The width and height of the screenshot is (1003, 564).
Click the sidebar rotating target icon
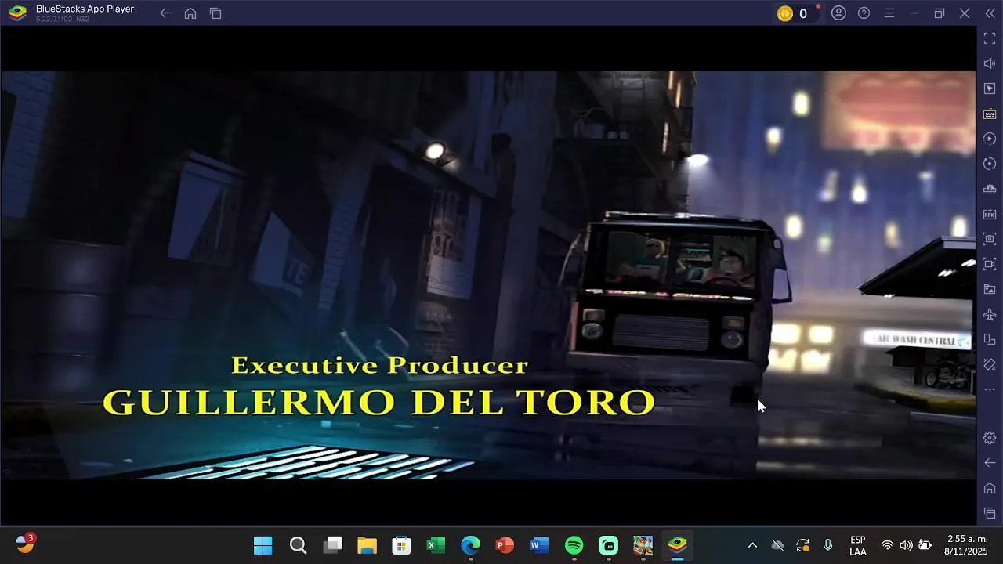pos(990,164)
